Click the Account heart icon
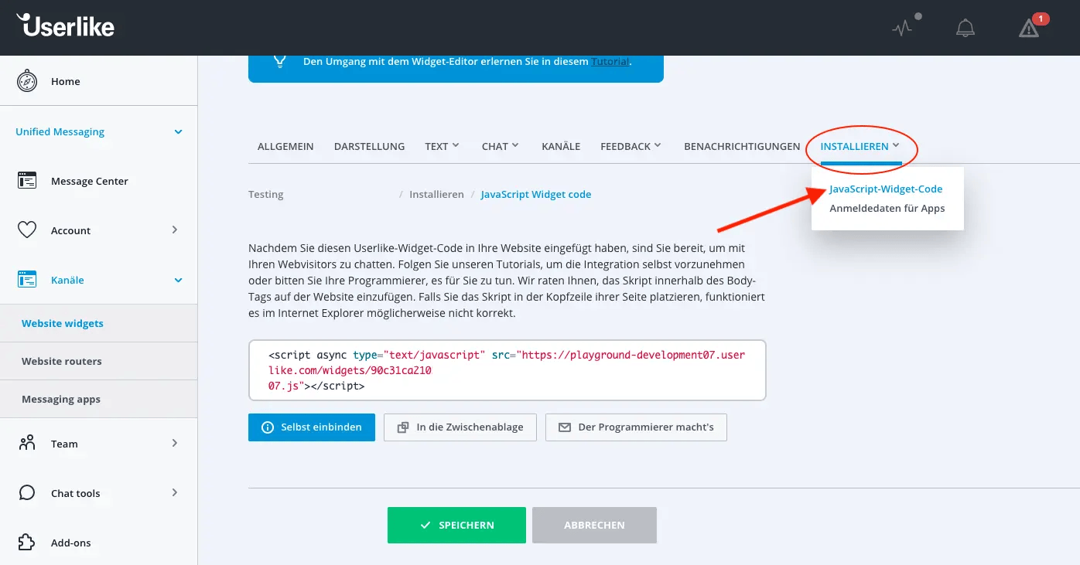The image size is (1080, 565). (x=27, y=230)
